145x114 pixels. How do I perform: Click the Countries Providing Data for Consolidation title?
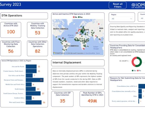[x=128, y=47]
